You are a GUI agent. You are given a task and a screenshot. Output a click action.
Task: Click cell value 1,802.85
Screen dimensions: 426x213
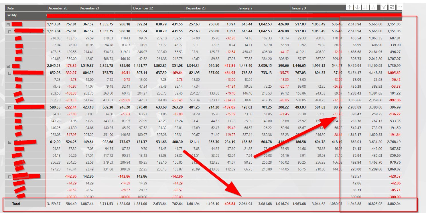point(159,66)
